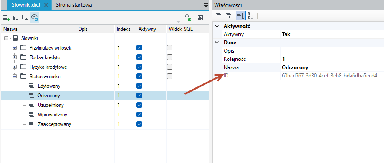Uncheck Aktywny for Przyjmujący wniosek

pos(139,48)
